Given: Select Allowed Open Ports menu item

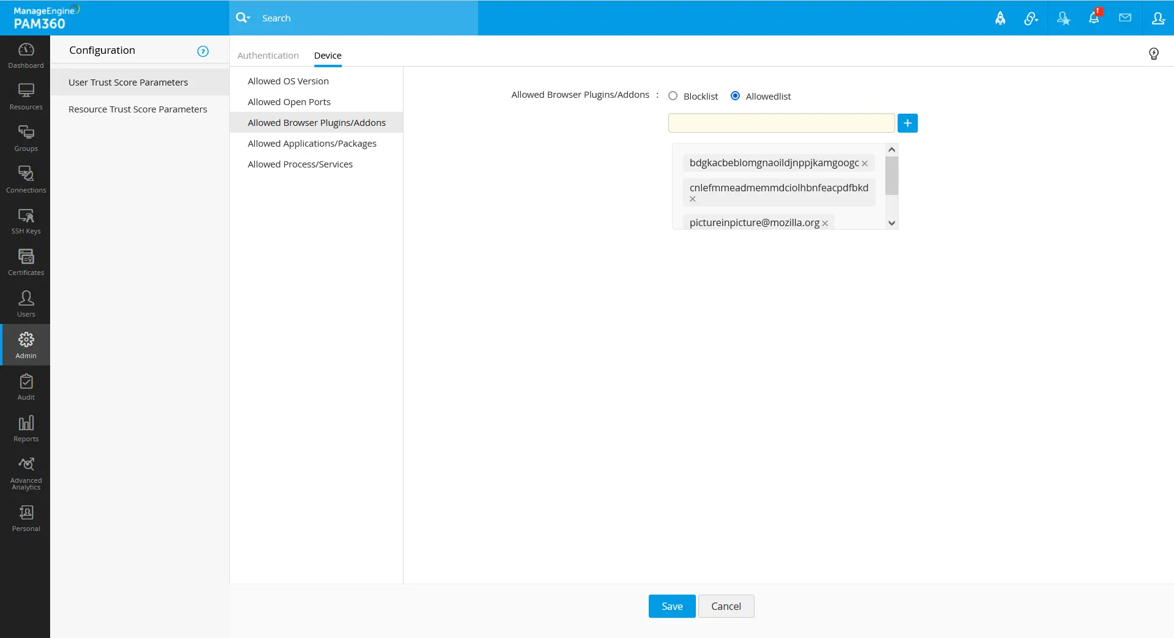Looking at the screenshot, I should tap(289, 102).
